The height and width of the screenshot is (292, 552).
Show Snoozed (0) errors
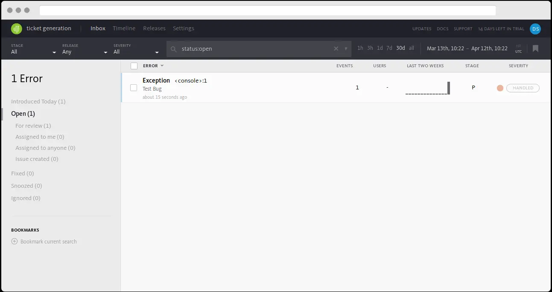pyautogui.click(x=26, y=186)
